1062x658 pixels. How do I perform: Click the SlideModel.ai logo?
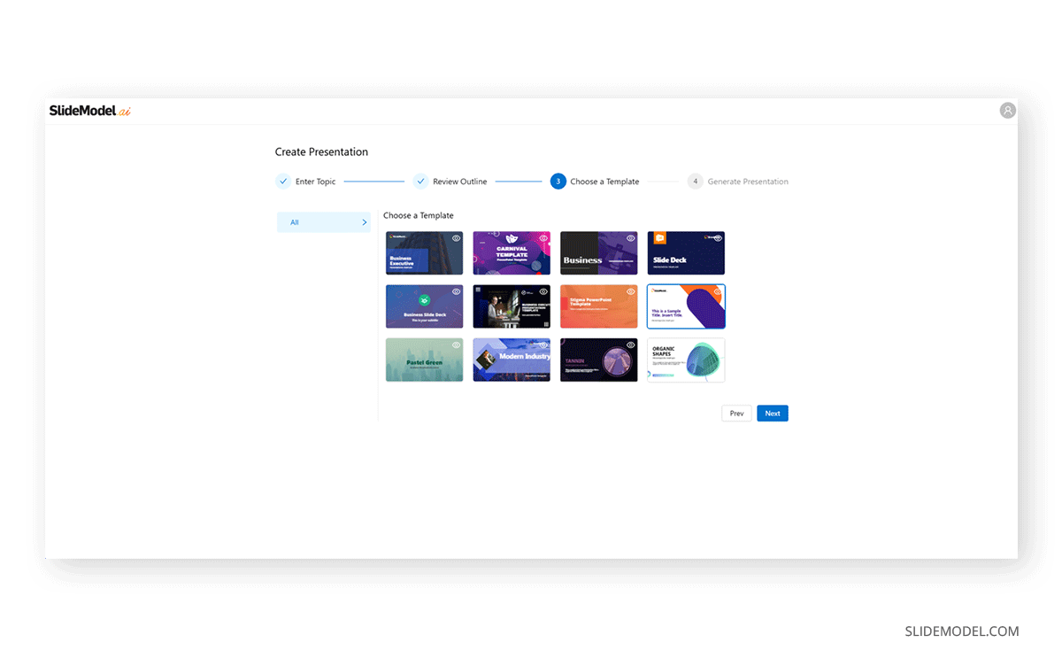90,111
